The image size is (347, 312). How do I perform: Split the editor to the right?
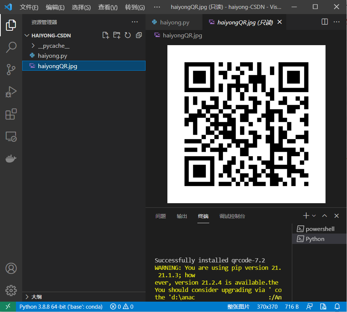coord(324,22)
